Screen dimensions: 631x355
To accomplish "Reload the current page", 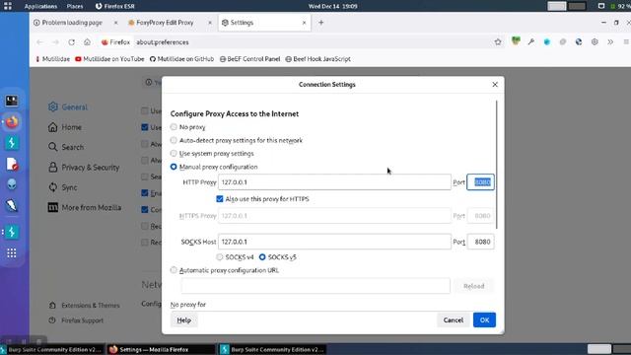I will pyautogui.click(x=71, y=42).
